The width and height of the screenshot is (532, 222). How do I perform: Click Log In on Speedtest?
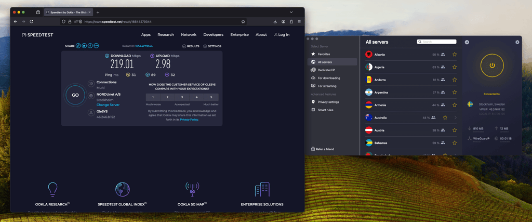pos(282,35)
